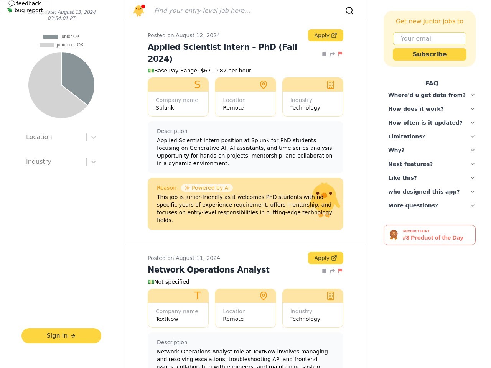Focus the job search input field

pyautogui.click(x=245, y=11)
